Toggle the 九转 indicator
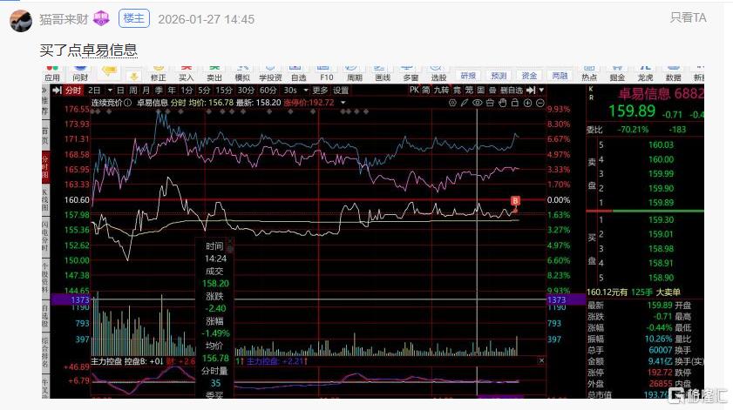This screenshot has height=410, width=733. tap(441, 90)
